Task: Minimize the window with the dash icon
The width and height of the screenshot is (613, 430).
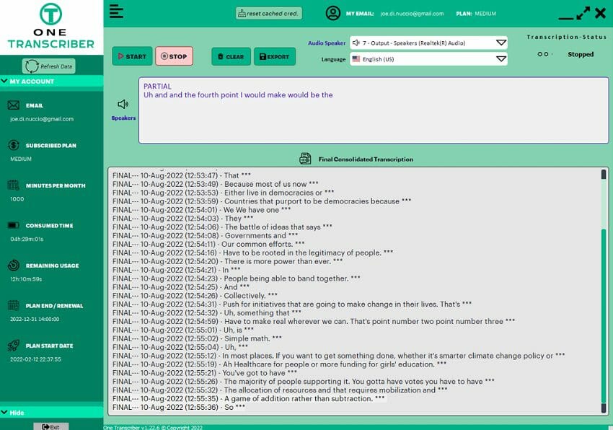Action: tap(565, 17)
